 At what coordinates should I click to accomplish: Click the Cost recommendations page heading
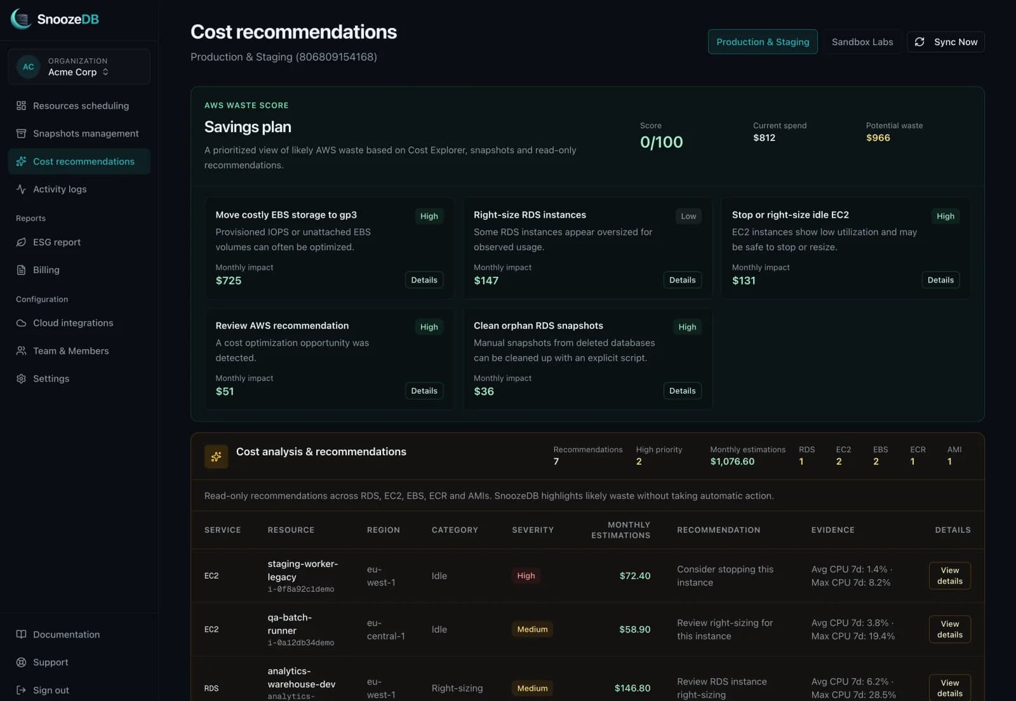pyautogui.click(x=293, y=32)
